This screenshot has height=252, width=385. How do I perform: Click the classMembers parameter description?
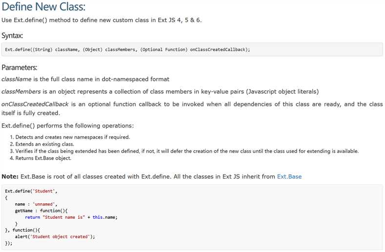click(x=160, y=91)
